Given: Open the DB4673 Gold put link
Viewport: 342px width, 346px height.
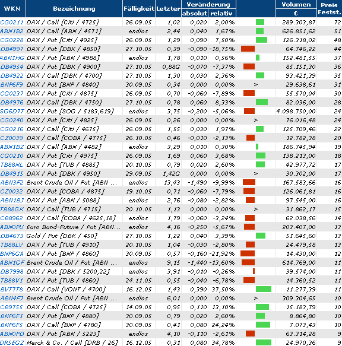Looking at the screenshot, I should pyautogui.click(x=12, y=236).
